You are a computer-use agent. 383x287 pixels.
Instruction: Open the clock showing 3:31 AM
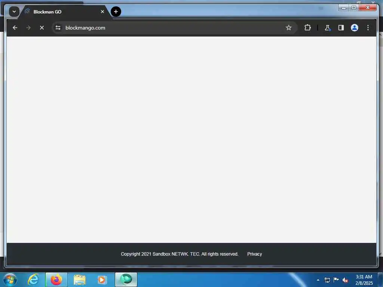(x=364, y=280)
